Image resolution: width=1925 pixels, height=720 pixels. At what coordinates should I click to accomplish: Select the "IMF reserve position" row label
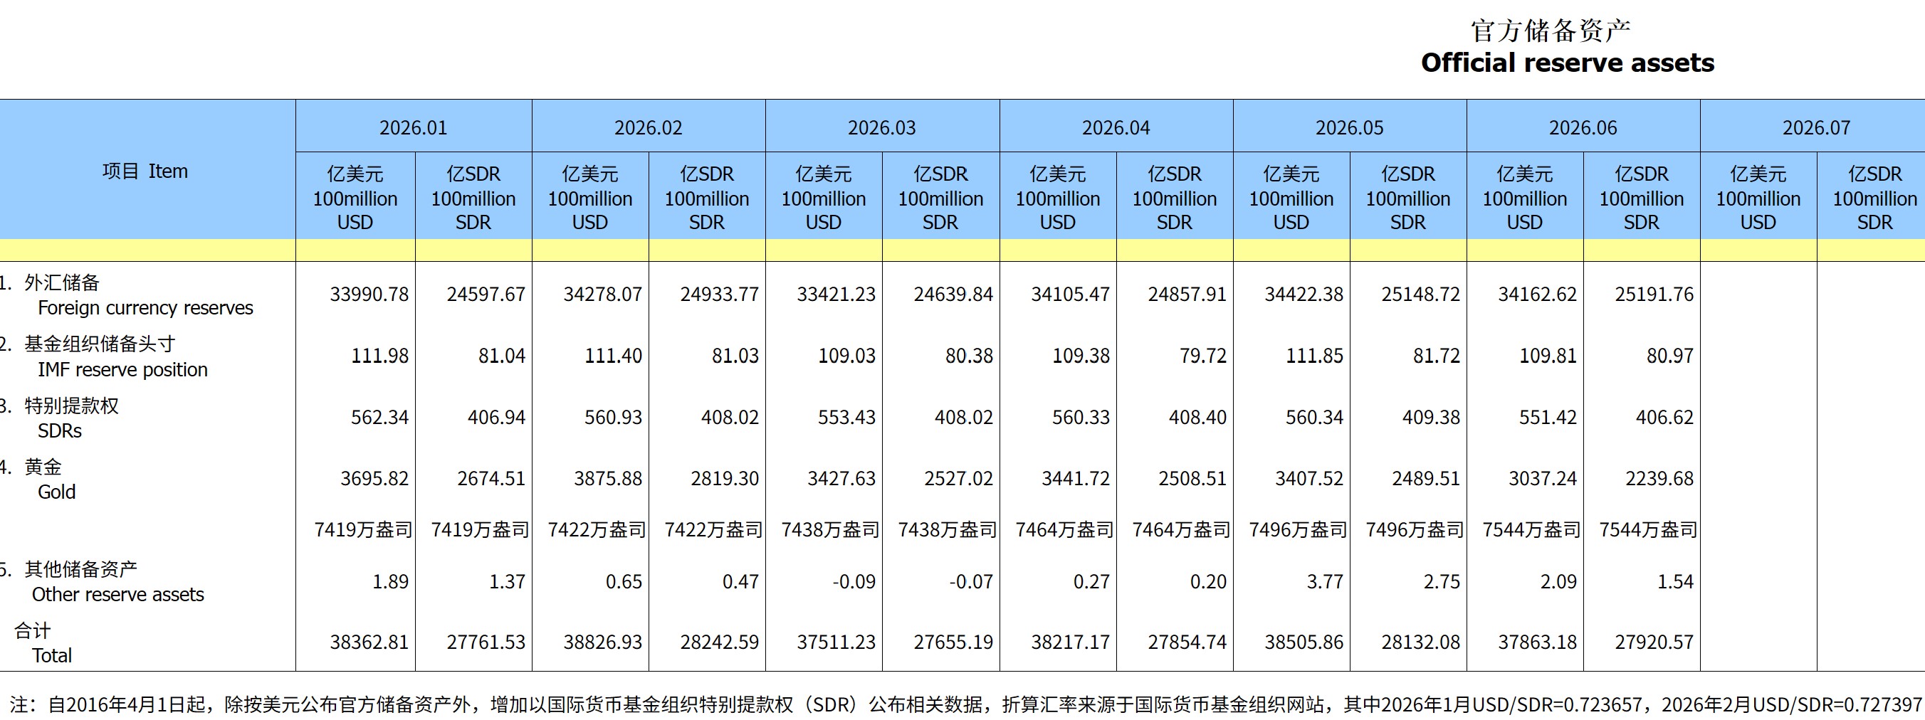122,370
